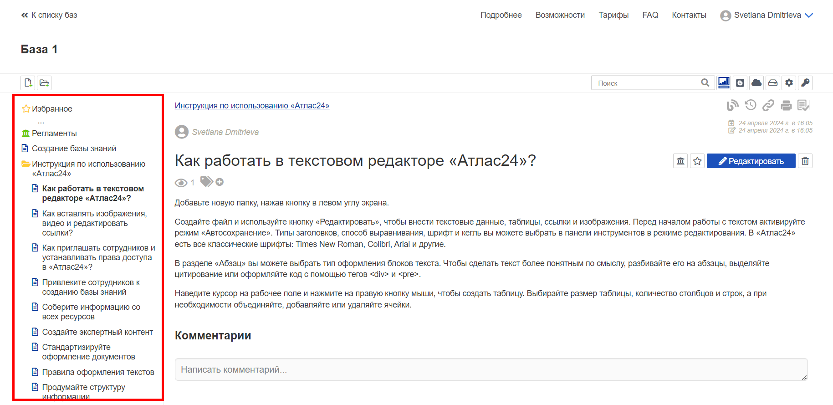The width and height of the screenshot is (833, 405).
Task: Click breadcrumb Инструкция по использованию «Атлас24»
Action: point(252,106)
